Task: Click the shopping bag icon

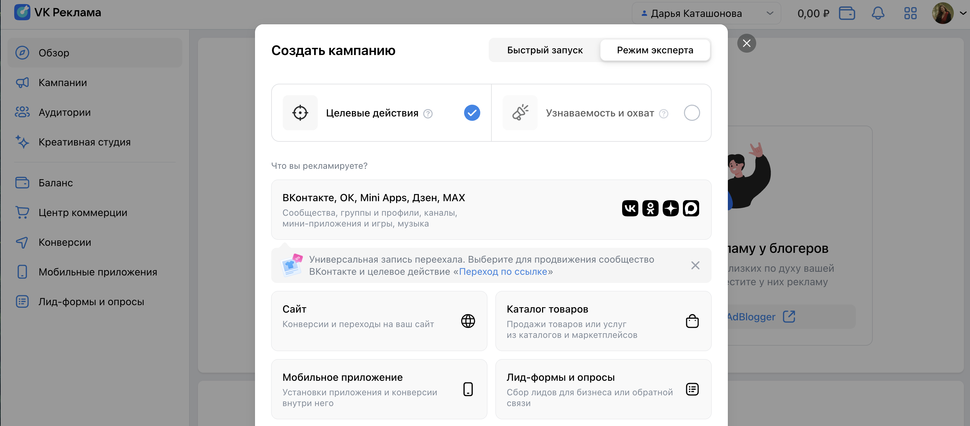Action: (692, 321)
